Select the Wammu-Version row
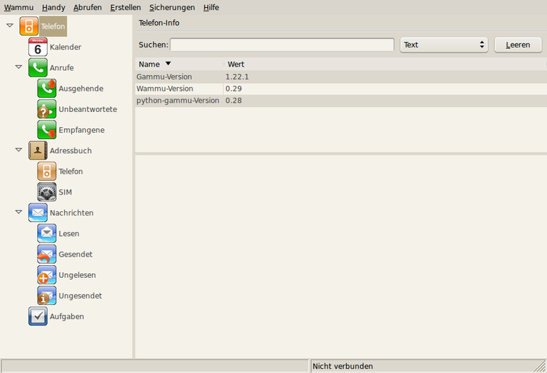The width and height of the screenshot is (547, 373). tap(341, 89)
